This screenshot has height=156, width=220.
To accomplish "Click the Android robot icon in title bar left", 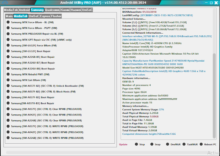I will point(5,2).
